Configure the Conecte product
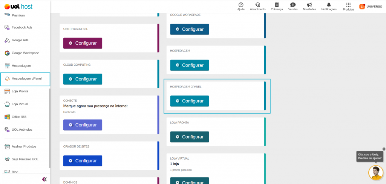Image resolution: width=386 pixels, height=184 pixels. click(x=83, y=125)
